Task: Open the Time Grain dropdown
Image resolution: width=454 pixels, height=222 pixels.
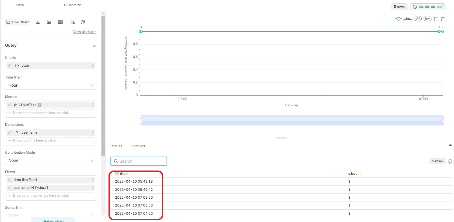Action: coord(51,85)
